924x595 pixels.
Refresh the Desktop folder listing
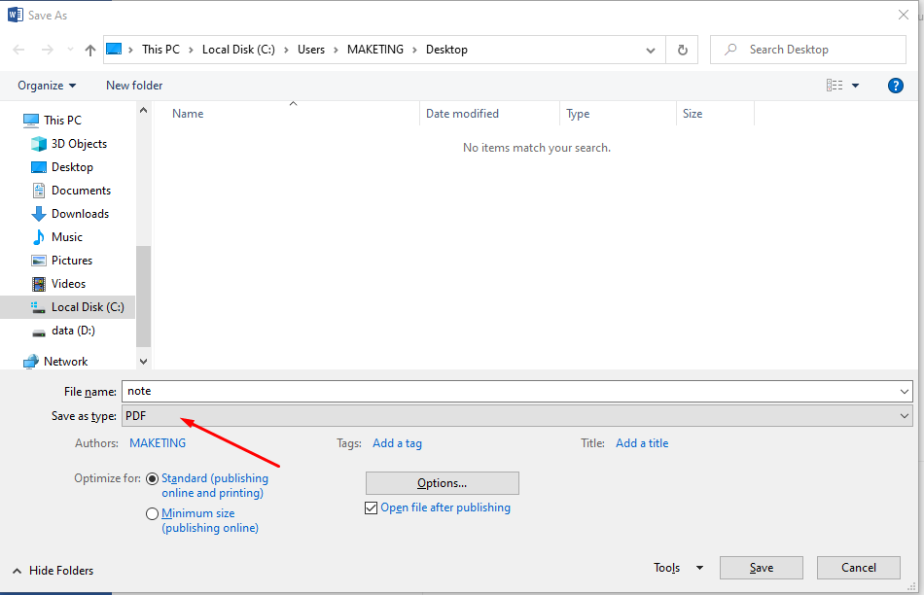(683, 51)
